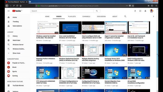Bookmark this page with the star icon
The width and height of the screenshot is (163, 92).
(x=133, y=6)
